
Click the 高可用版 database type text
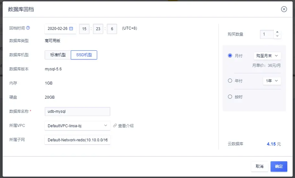[x=52, y=40]
